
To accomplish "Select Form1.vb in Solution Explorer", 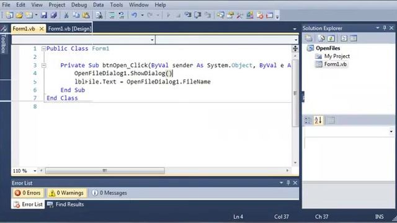I will pos(335,64).
